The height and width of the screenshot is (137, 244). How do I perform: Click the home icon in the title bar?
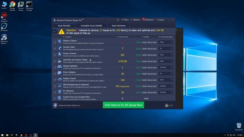click(118, 20)
